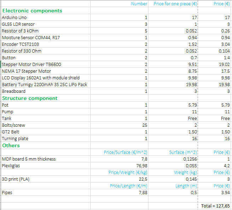The image size is (232, 210).
Task: Select the 'Price/Surface (€/m^2)' header
Action: click(119, 152)
